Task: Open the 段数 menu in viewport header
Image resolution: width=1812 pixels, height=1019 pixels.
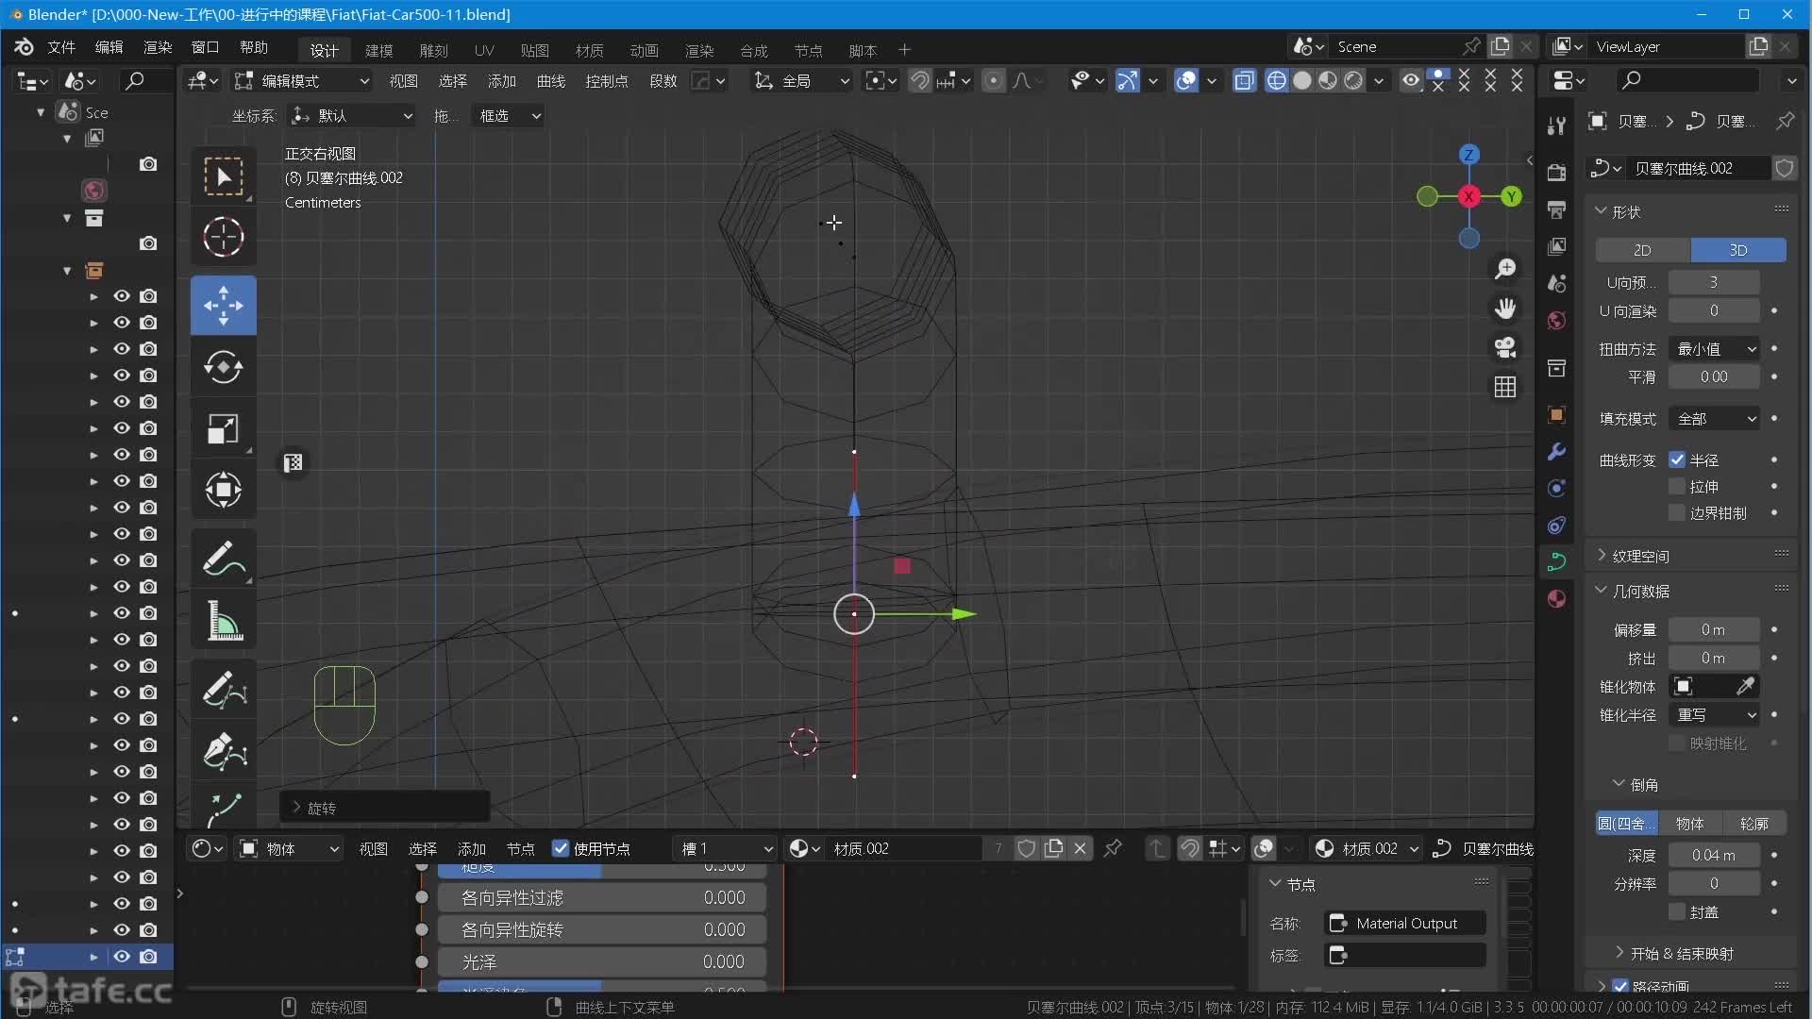Action: tap(663, 81)
